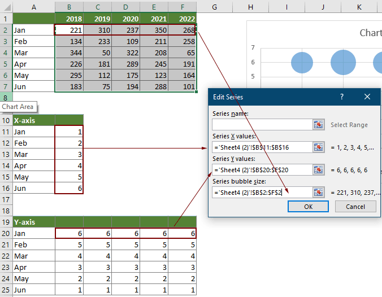Click cell with value 268 in Jan row
This screenshot has height=297, width=382.
click(182, 30)
